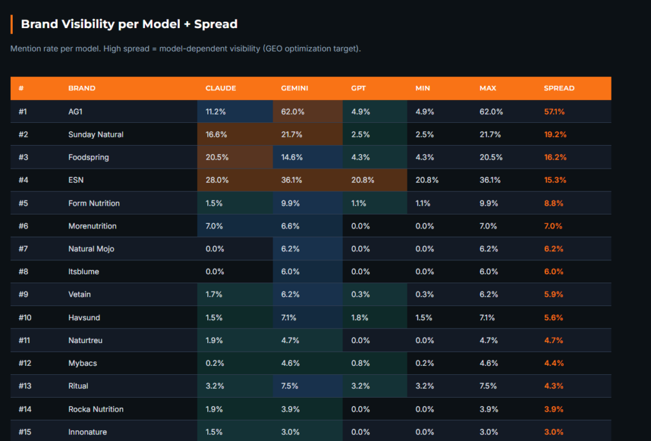Select the Natural Mojo brand name
Screen dimensions: 651x441
(x=91, y=249)
